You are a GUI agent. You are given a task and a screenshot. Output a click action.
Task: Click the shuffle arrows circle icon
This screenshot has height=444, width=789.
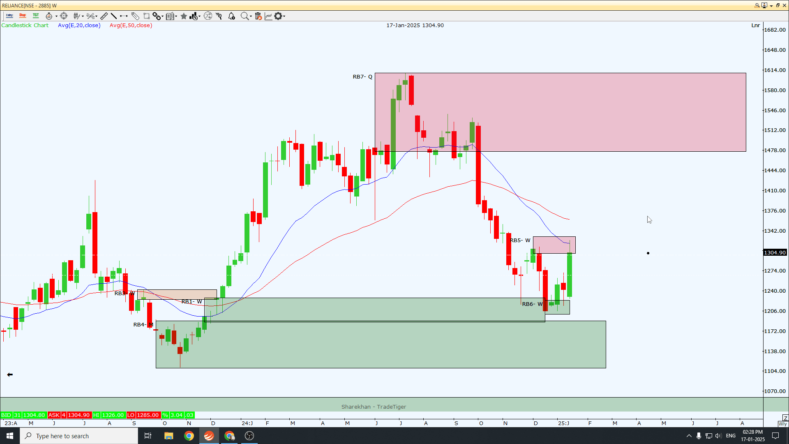tap(208, 16)
